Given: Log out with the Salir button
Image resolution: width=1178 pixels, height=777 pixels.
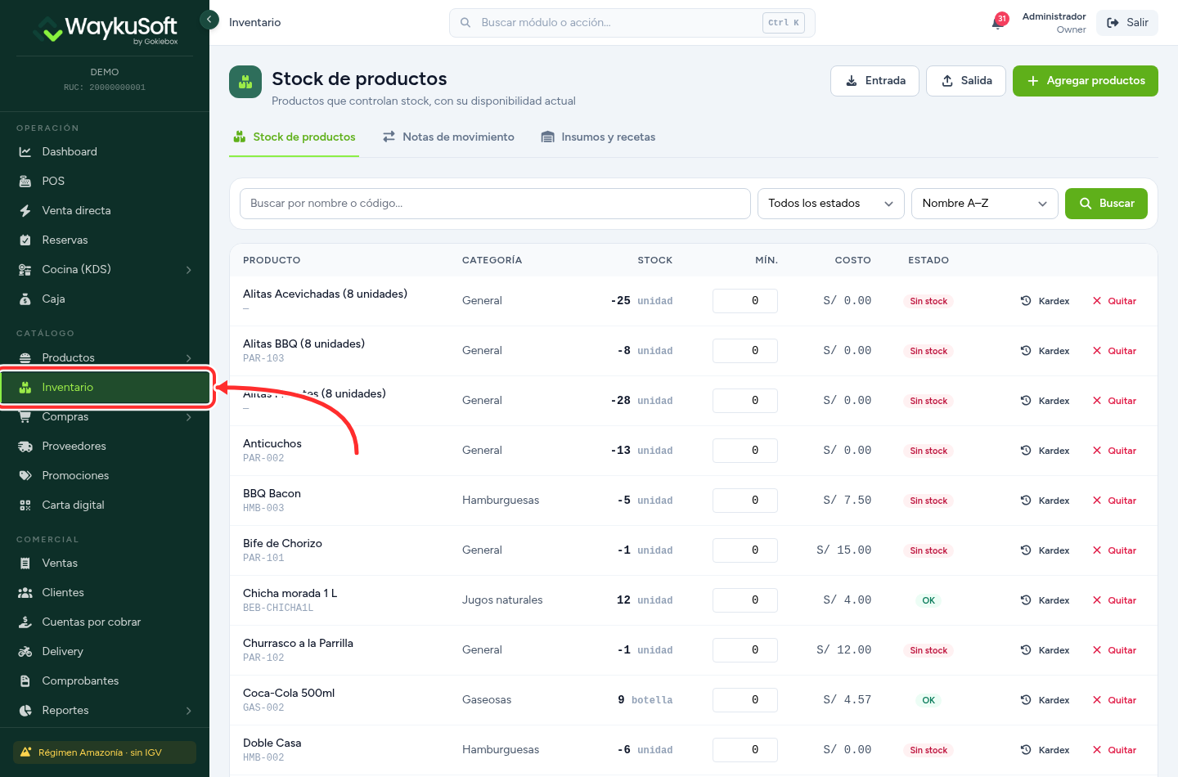Looking at the screenshot, I should click(x=1127, y=23).
